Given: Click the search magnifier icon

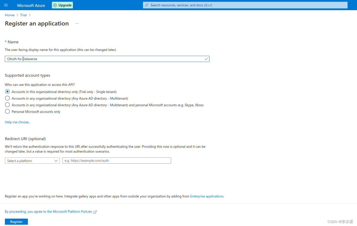Looking at the screenshot, I should click(147, 5).
